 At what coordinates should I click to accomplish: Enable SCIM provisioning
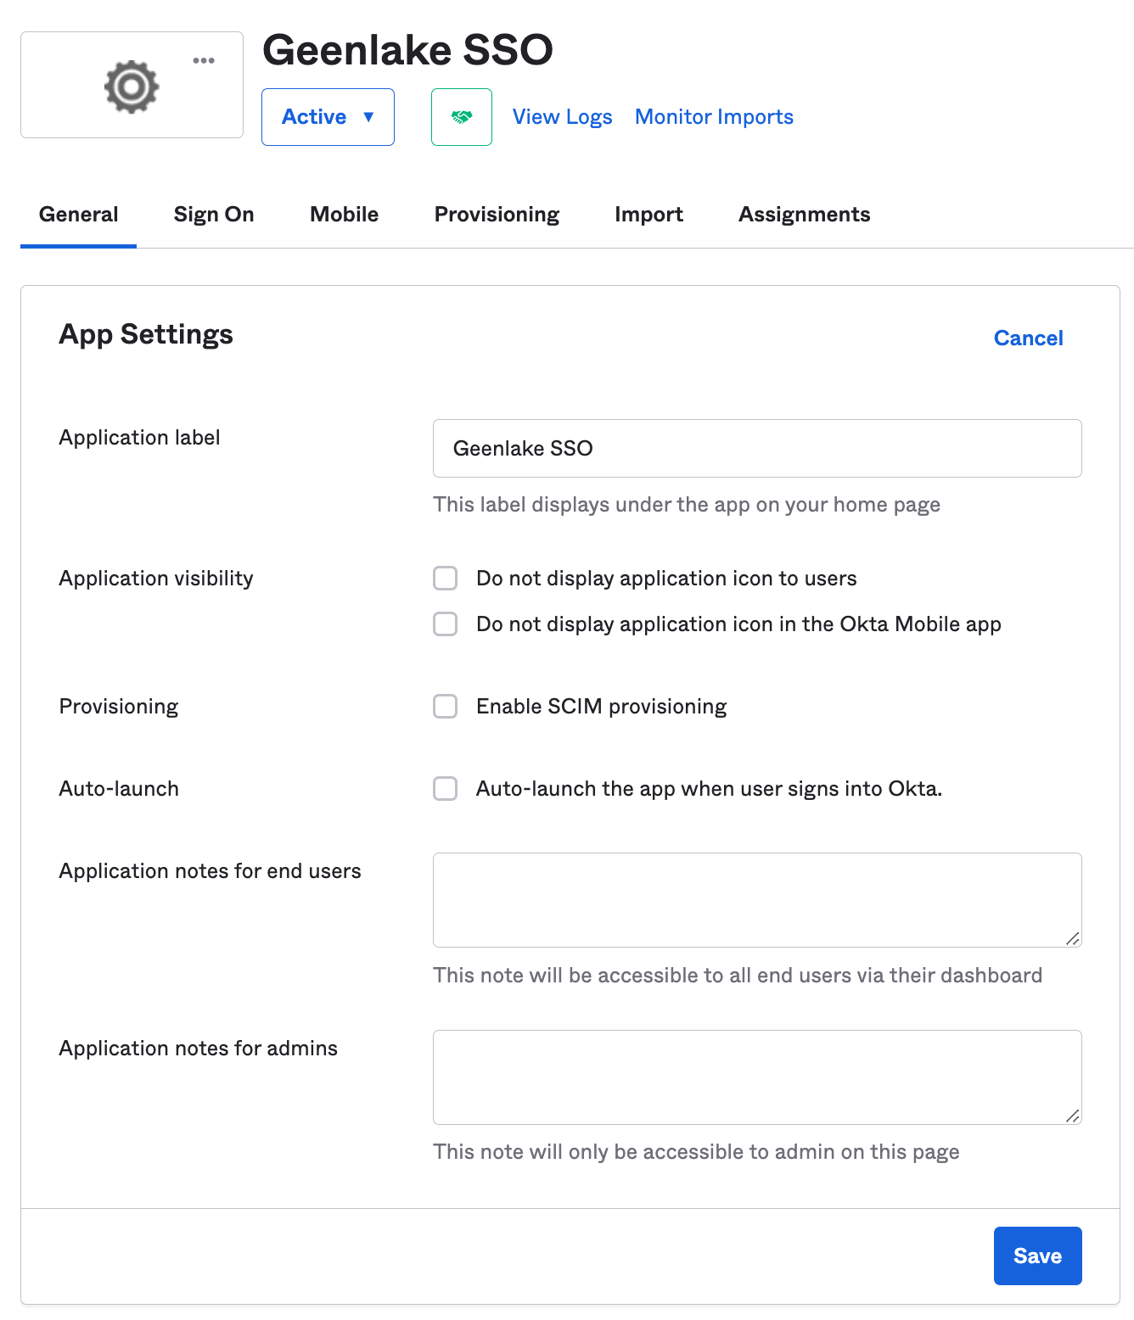[445, 706]
